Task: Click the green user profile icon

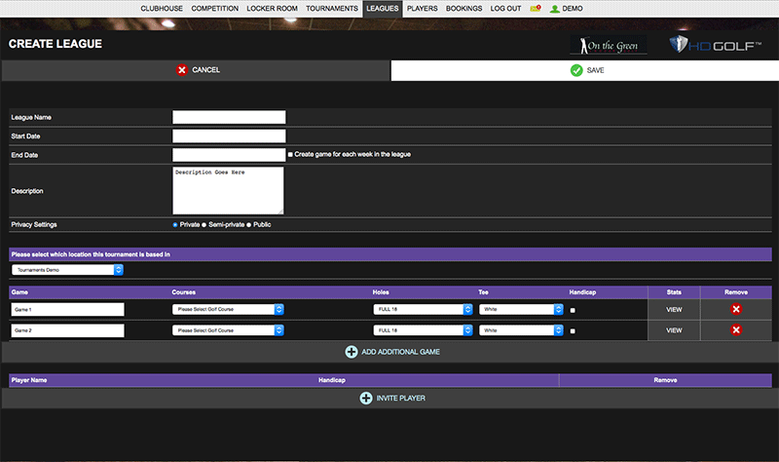Action: coord(554,8)
